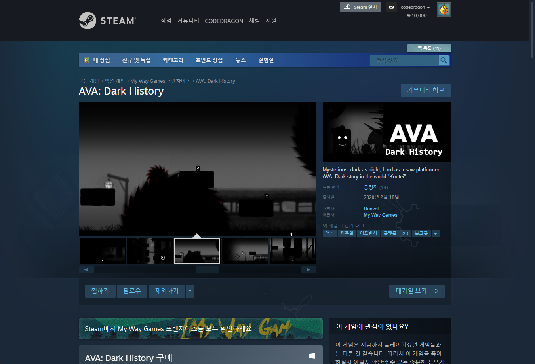Click the page vertical scrollbar
535x364 pixels.
tap(532, 30)
